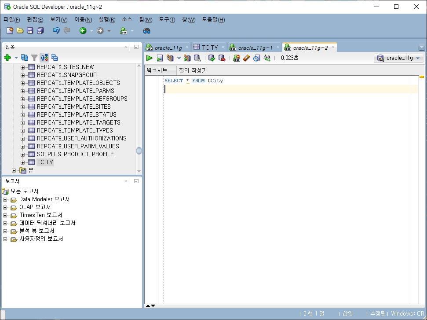
Task: Open the SQL worksheet connection dropdown arrow
Action: pyautogui.click(x=132, y=31)
